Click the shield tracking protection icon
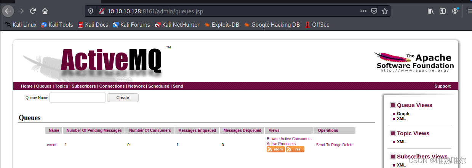 point(91,11)
